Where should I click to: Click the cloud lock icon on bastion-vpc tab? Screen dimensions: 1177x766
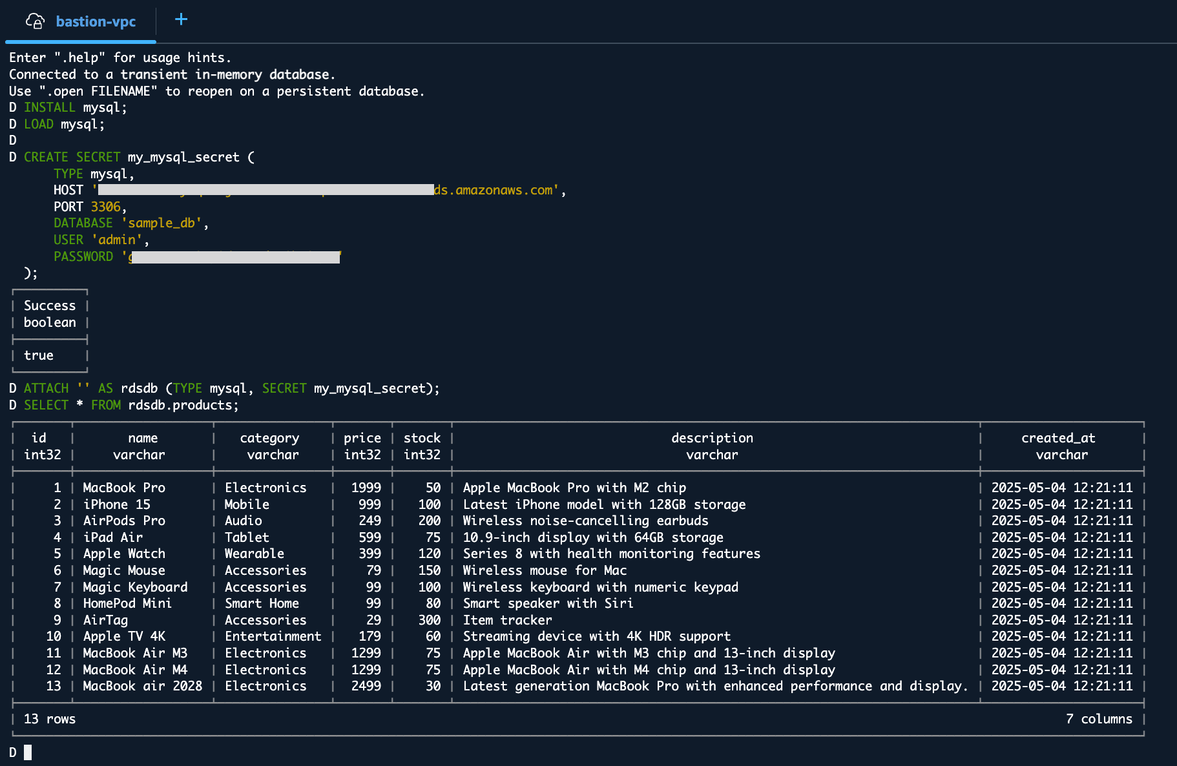35,21
